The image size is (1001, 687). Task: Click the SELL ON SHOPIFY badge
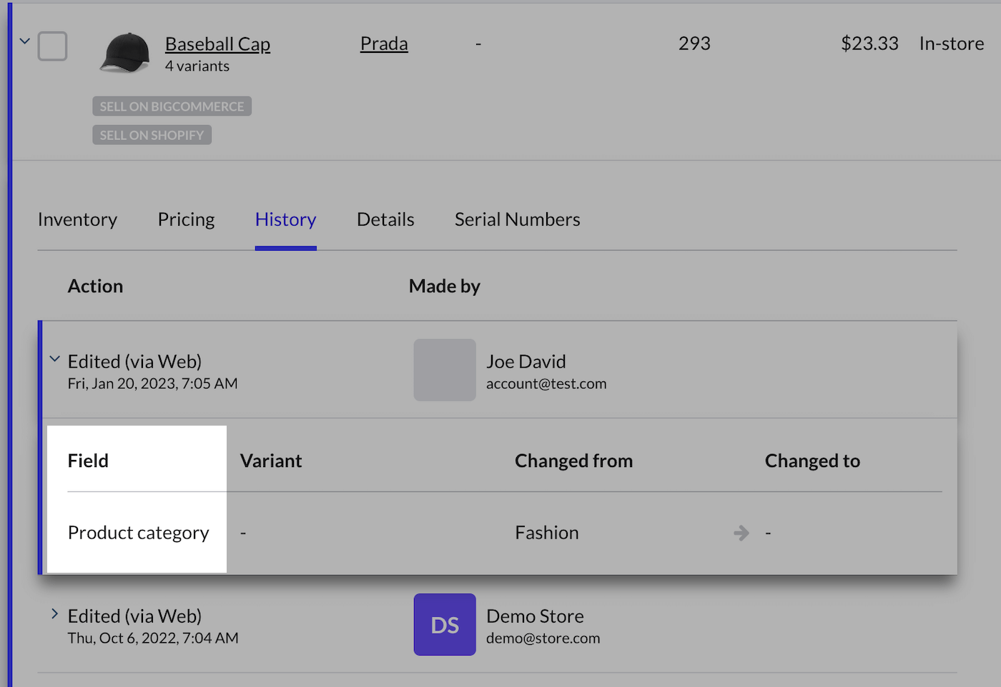(x=152, y=135)
